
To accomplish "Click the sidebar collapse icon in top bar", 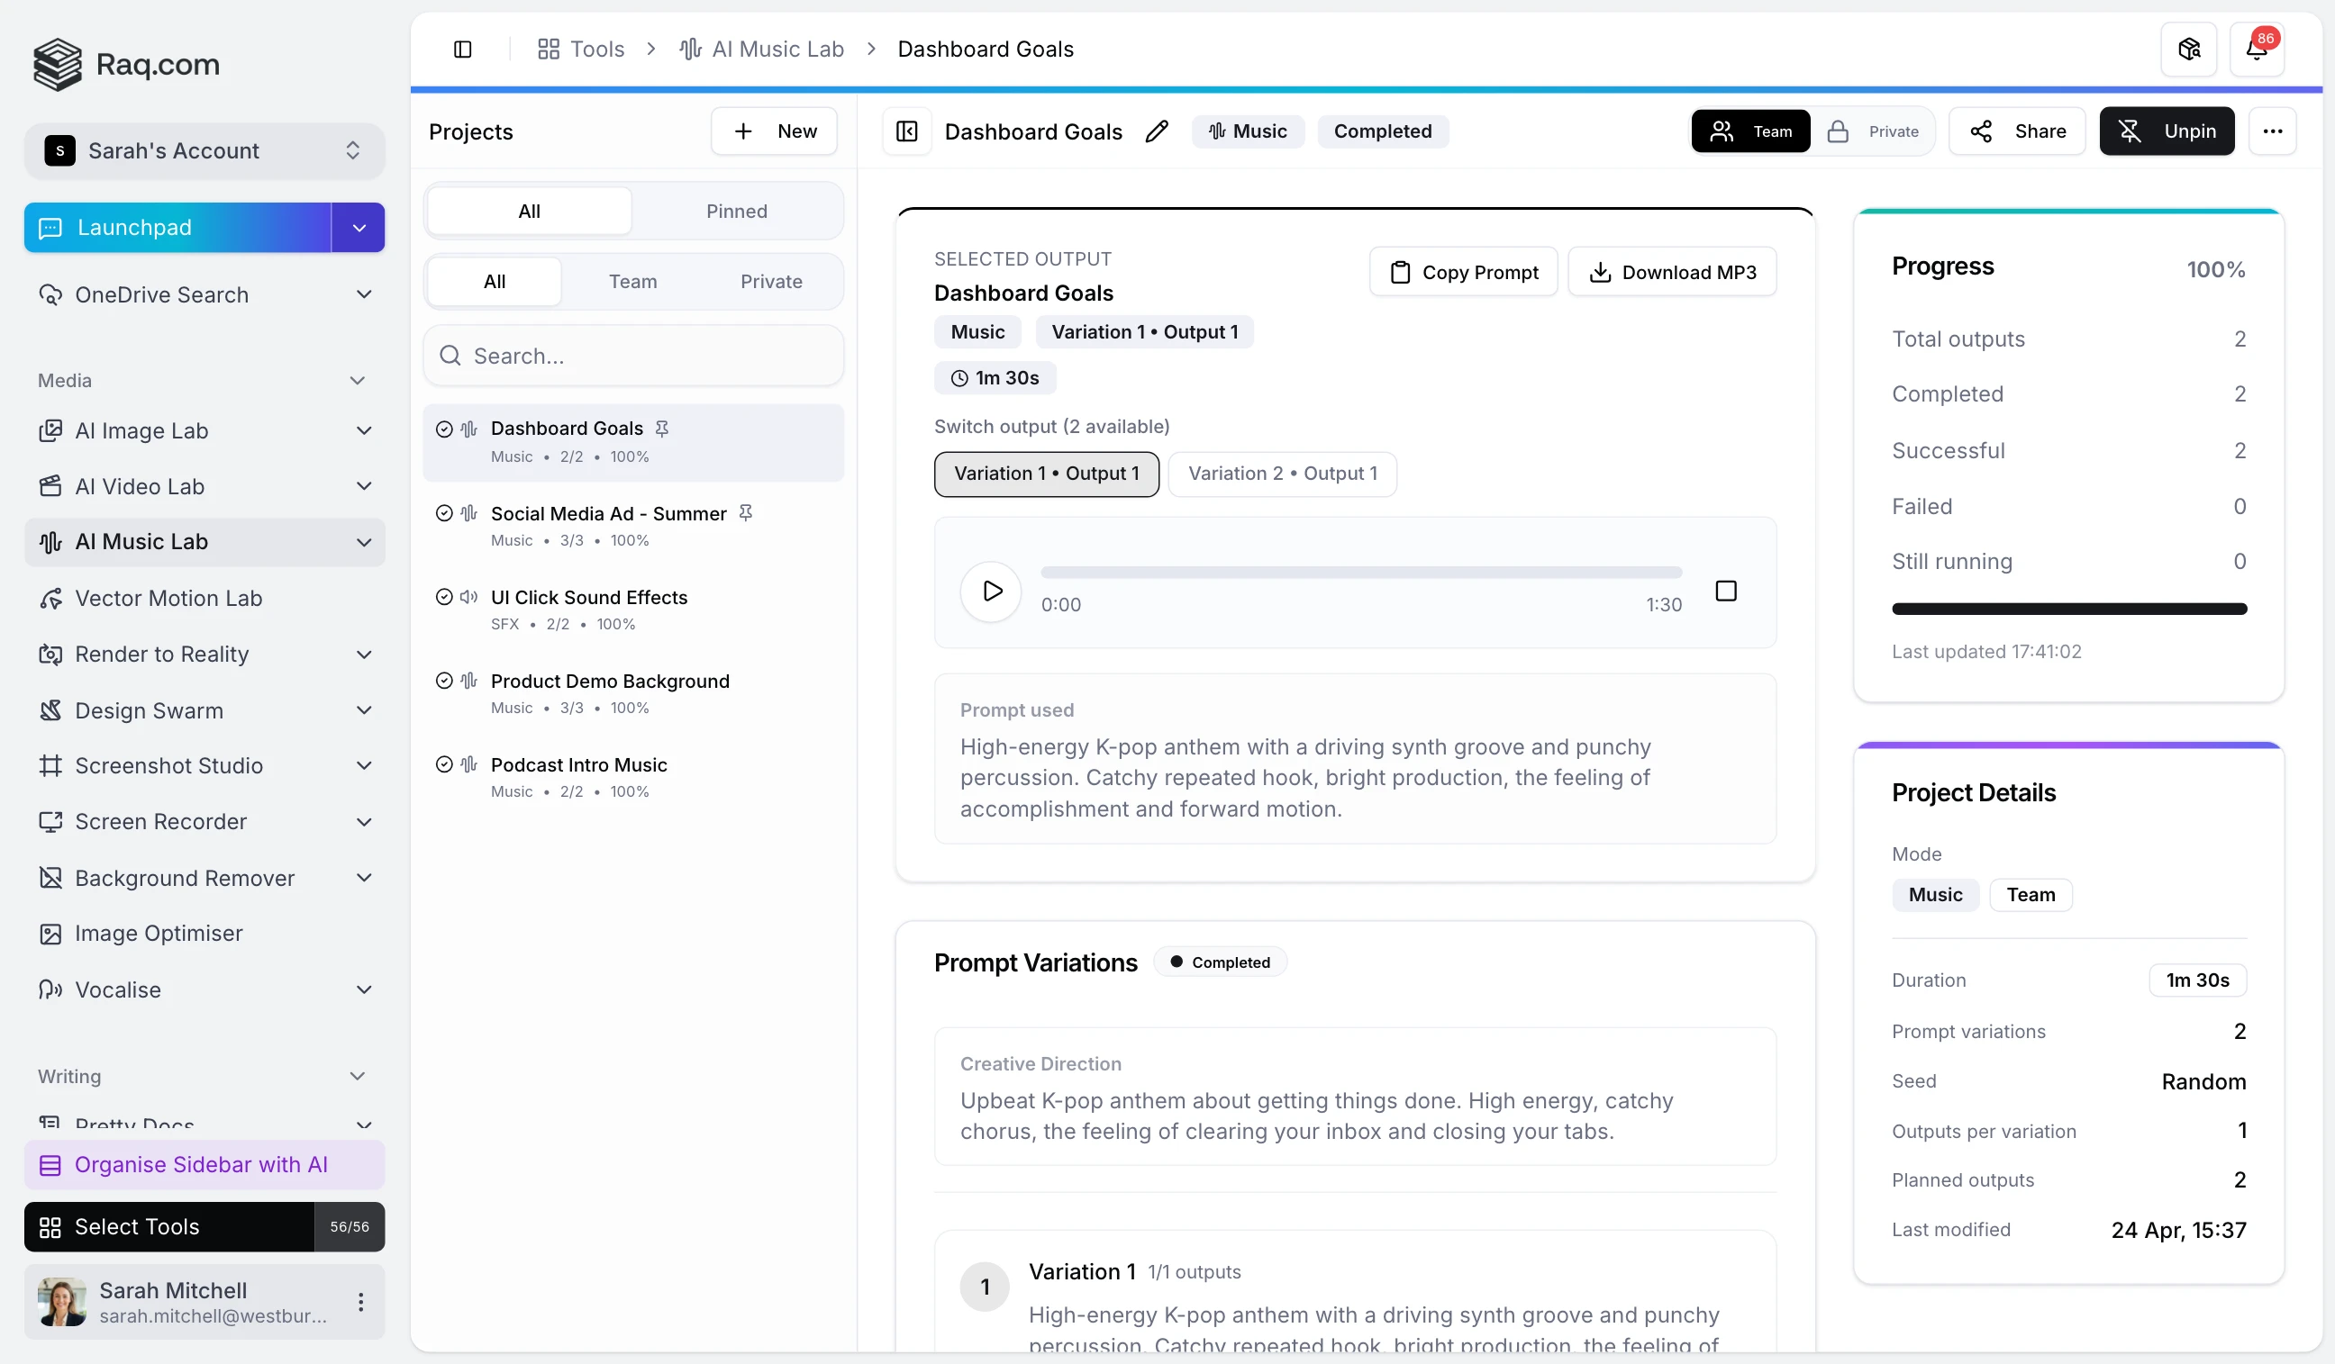I will 462,50.
